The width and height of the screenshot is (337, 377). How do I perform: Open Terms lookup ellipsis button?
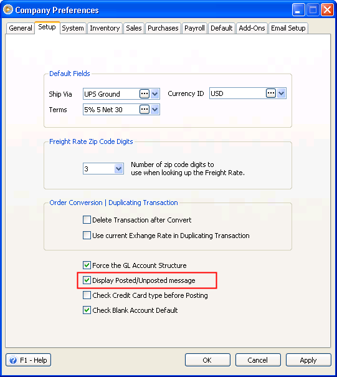pyautogui.click(x=145, y=110)
